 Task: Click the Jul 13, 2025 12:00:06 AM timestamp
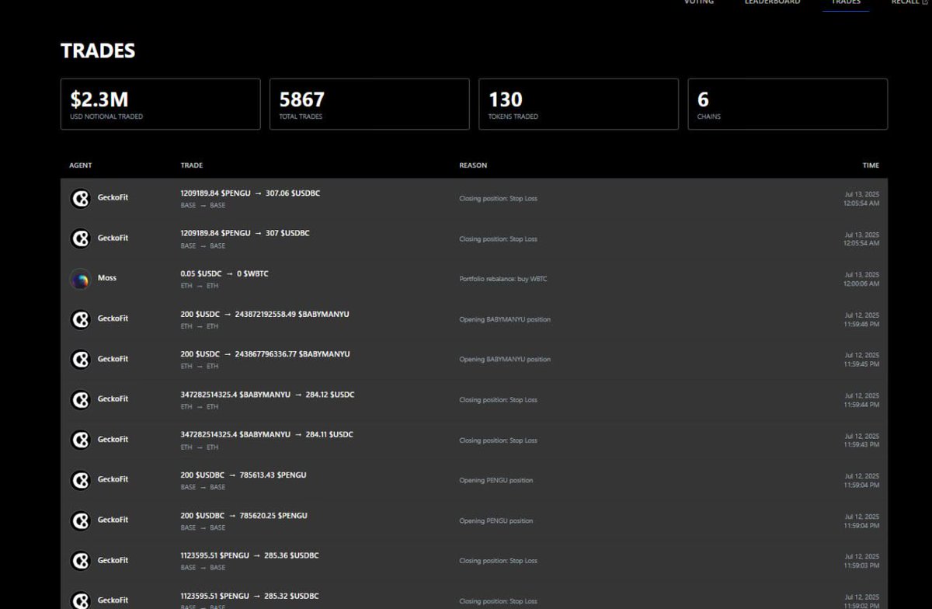coord(861,280)
